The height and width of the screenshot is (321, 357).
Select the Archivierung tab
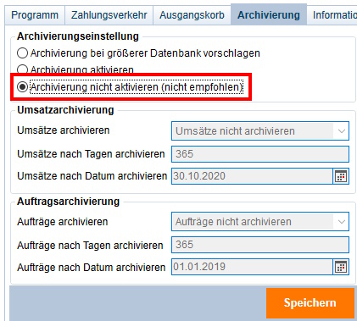tap(269, 14)
